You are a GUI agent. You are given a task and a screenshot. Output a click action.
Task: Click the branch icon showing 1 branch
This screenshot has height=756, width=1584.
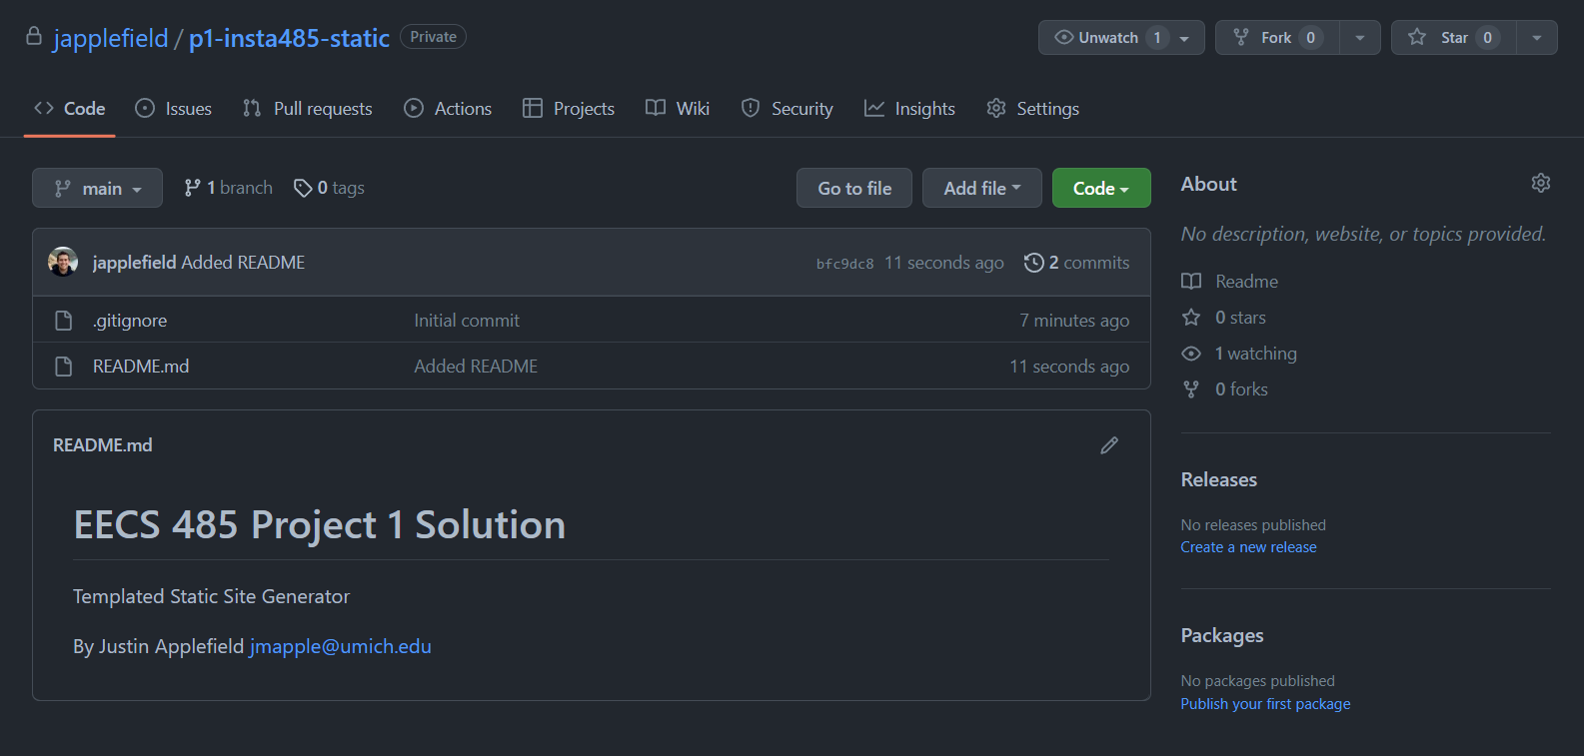(192, 188)
